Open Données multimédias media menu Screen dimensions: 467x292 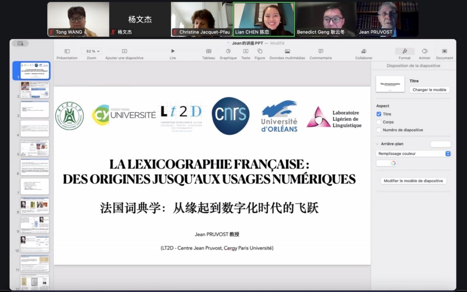click(287, 51)
